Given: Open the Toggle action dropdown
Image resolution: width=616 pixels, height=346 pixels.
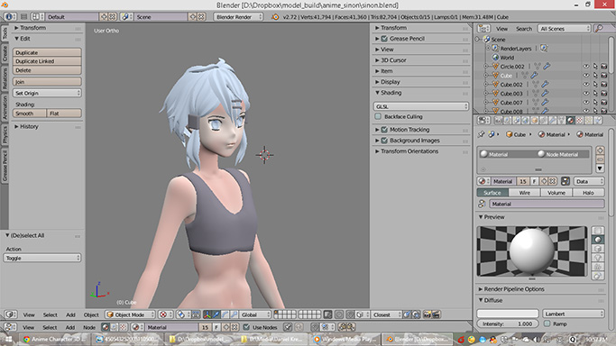Looking at the screenshot, I should click(x=42, y=258).
